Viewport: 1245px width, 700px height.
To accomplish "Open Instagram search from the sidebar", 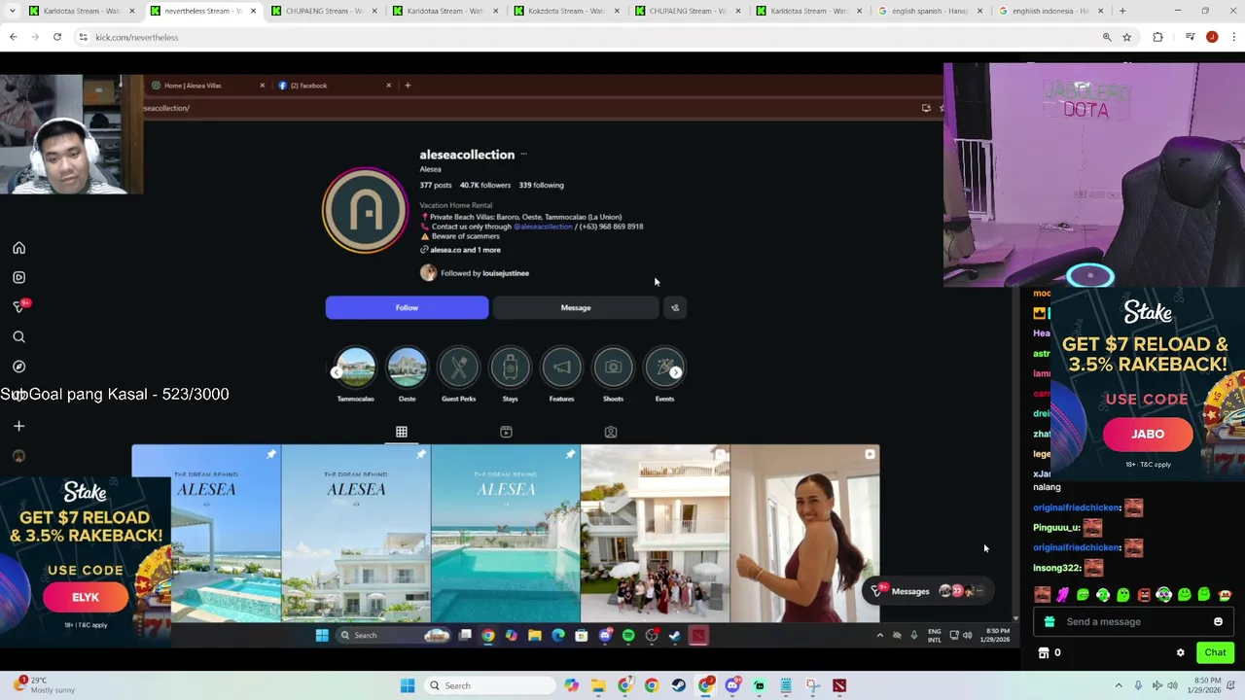I will pos(18,336).
